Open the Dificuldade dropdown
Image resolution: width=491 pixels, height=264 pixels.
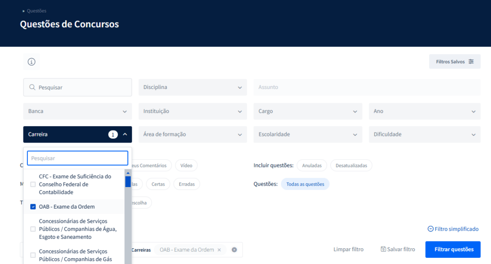click(424, 134)
